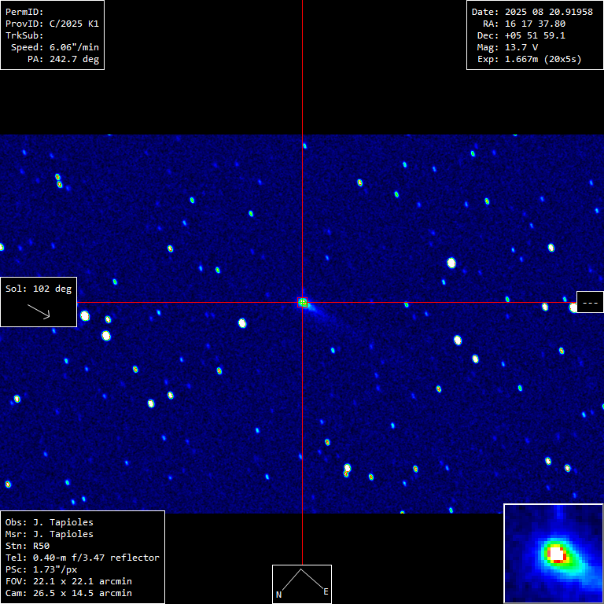Click the comet nucleus at the crosshair center
Screen dimensions: 604x604
pyautogui.click(x=303, y=302)
